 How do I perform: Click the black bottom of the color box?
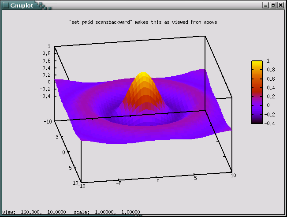[x=257, y=121]
